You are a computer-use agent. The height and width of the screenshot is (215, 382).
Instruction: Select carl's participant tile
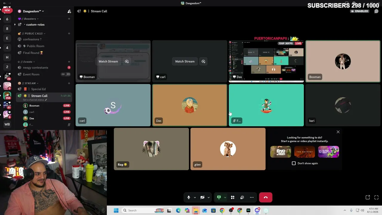click(x=113, y=105)
